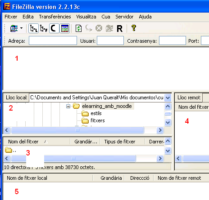This screenshot has width=209, height=200.
Task: Click the FileZilla logo in title bar
Action: pyautogui.click(x=7, y=6)
